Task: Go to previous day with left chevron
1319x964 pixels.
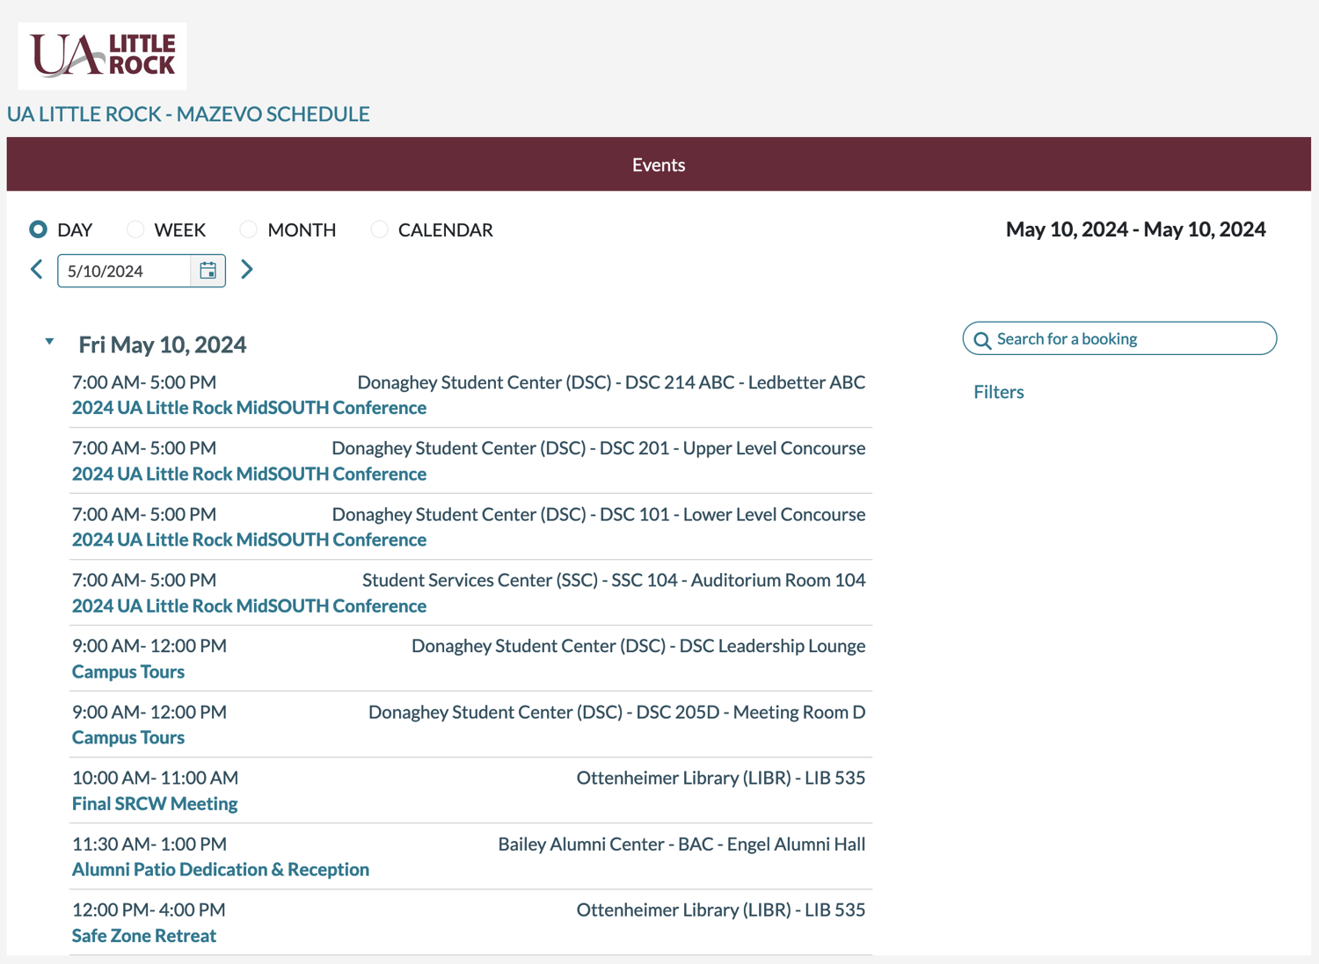Action: 36,270
